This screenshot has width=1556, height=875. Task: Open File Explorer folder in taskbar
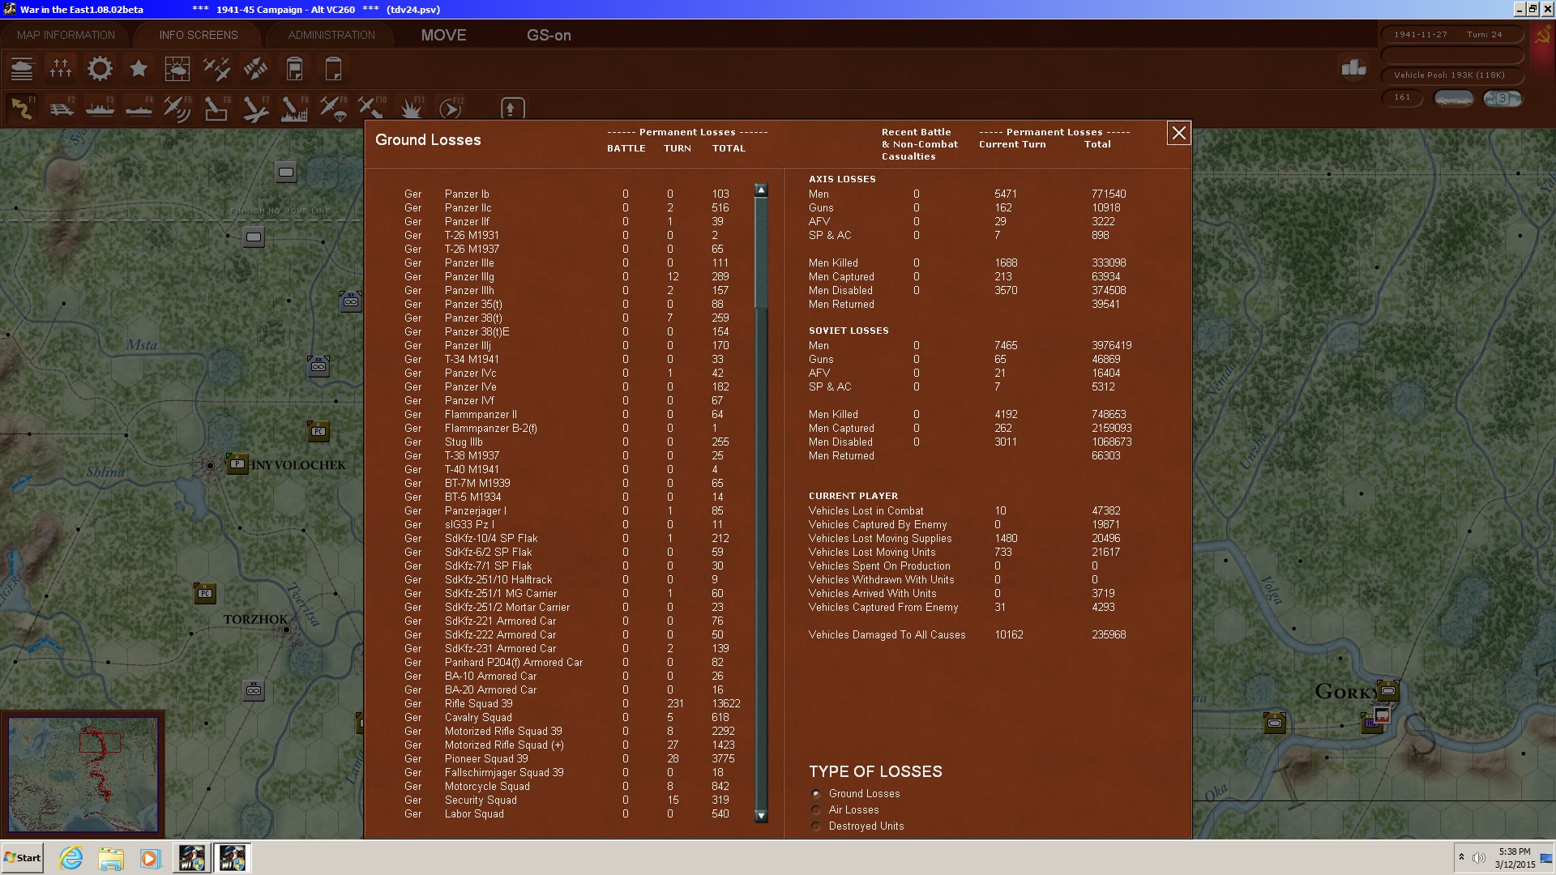111,858
